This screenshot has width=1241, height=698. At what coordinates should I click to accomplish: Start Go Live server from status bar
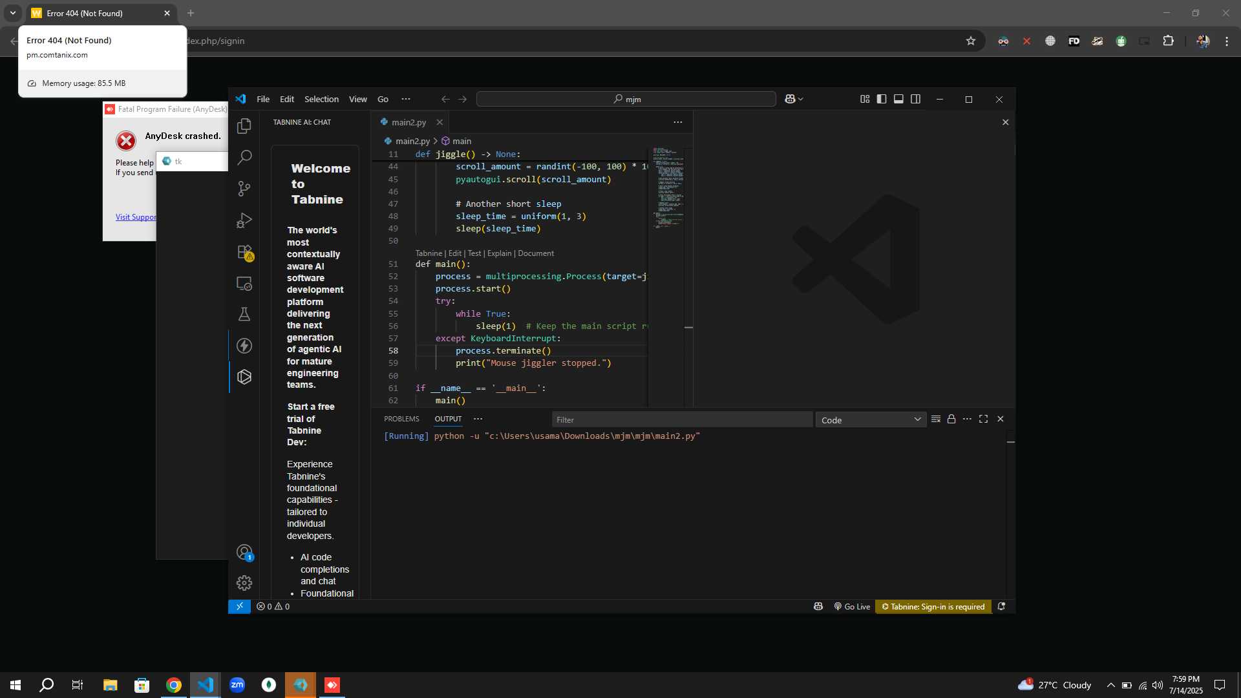852,606
